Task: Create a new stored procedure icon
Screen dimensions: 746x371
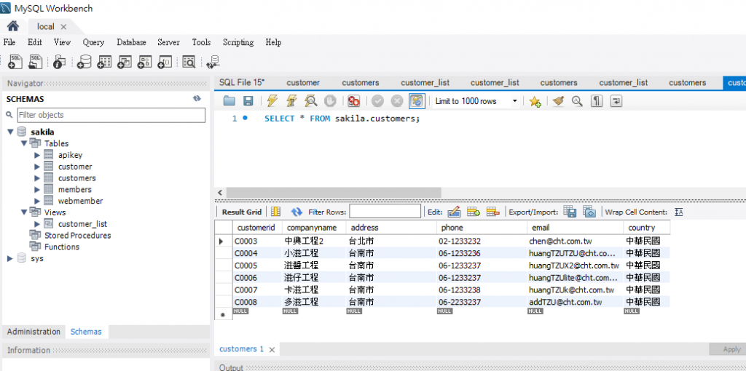Action: click(144, 61)
